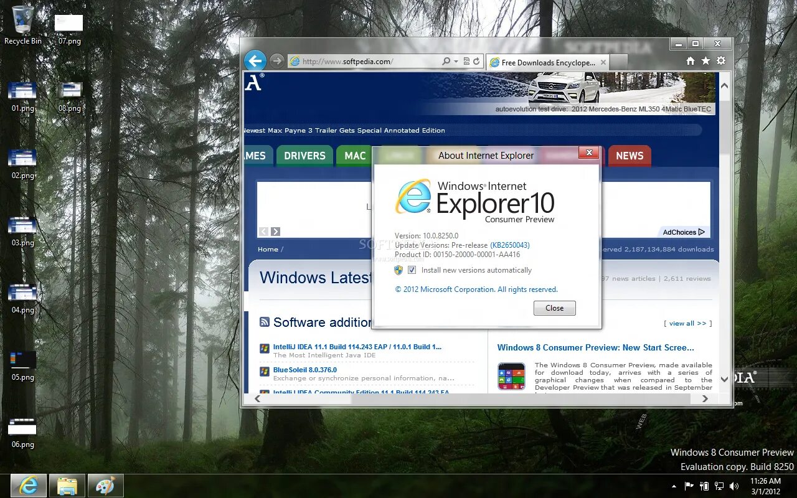This screenshot has height=498, width=797.
Task: Click the IE Forward navigation arrow
Action: click(x=277, y=61)
